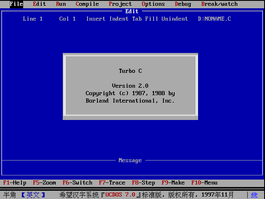Click the Fill status indicator

click(151, 19)
